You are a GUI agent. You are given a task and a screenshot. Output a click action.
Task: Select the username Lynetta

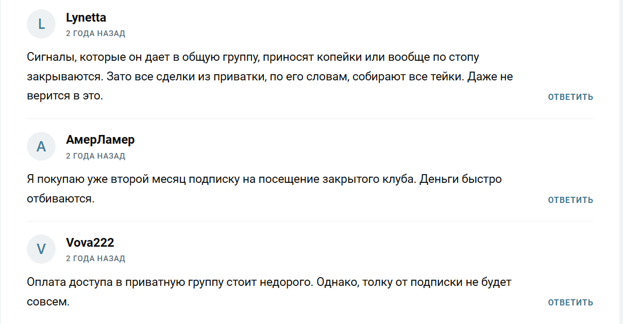coord(86,17)
